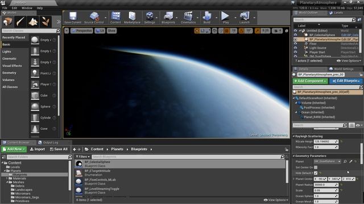Toggle visibility of Floor actor

point(295,44)
